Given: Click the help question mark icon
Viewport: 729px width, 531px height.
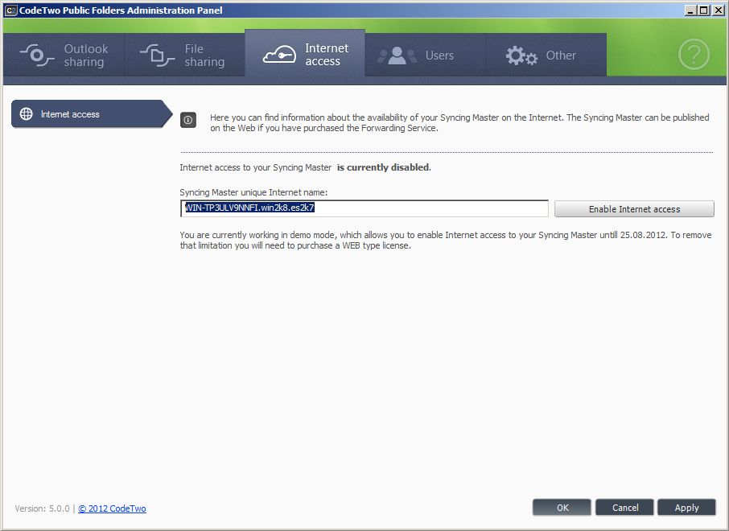Looking at the screenshot, I should (x=694, y=55).
